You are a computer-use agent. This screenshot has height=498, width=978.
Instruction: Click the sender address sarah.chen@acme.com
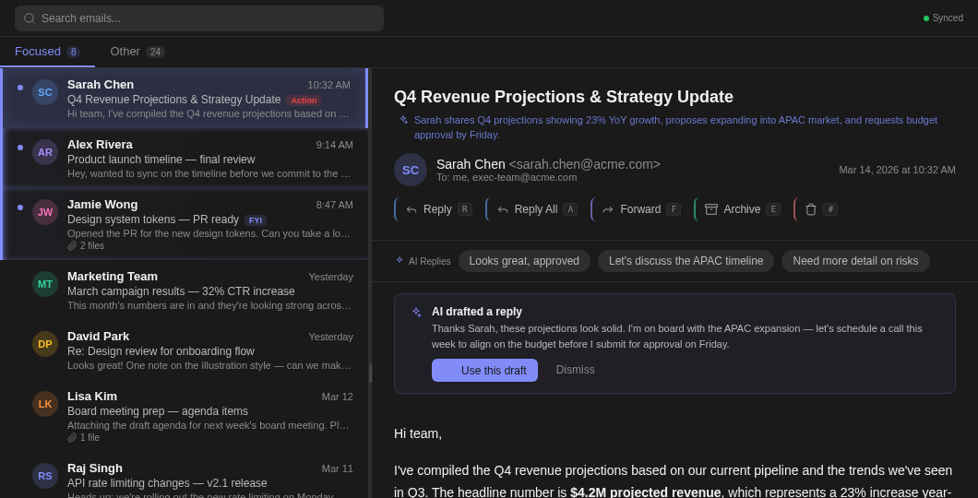pos(584,164)
